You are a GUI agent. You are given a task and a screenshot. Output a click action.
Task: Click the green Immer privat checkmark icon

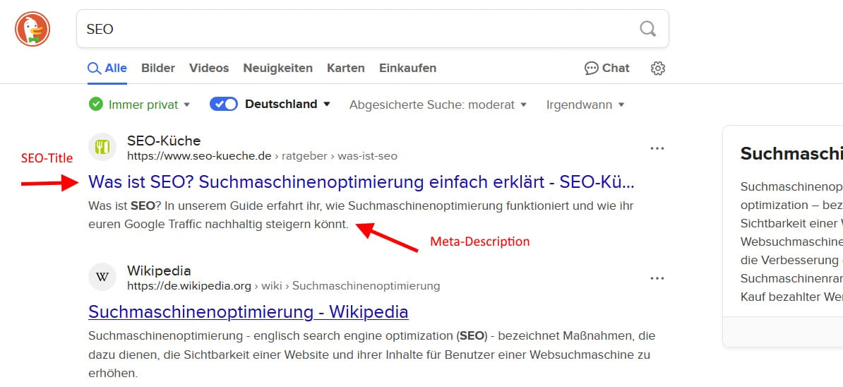[x=96, y=105]
